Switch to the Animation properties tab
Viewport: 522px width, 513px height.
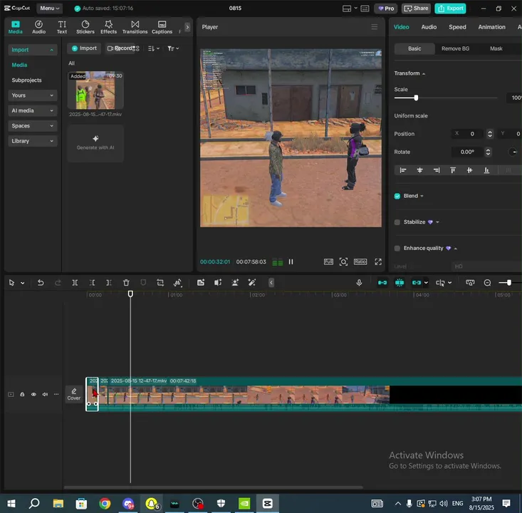(491, 27)
